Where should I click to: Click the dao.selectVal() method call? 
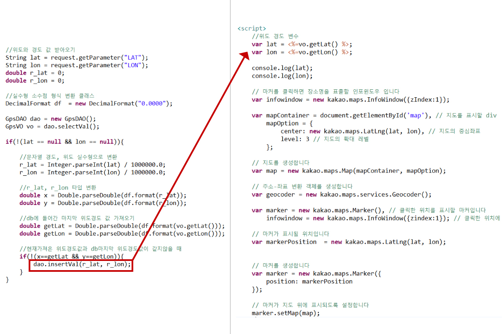(x=69, y=126)
